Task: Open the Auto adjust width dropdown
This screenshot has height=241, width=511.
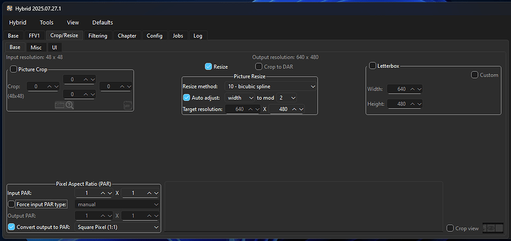Action: coord(240,98)
